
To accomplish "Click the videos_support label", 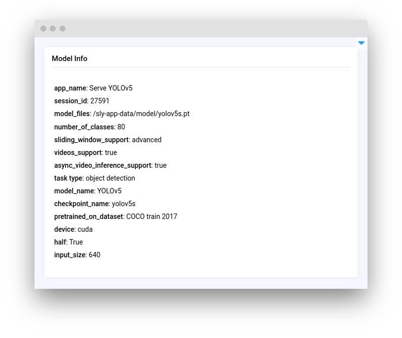I will [78, 153].
